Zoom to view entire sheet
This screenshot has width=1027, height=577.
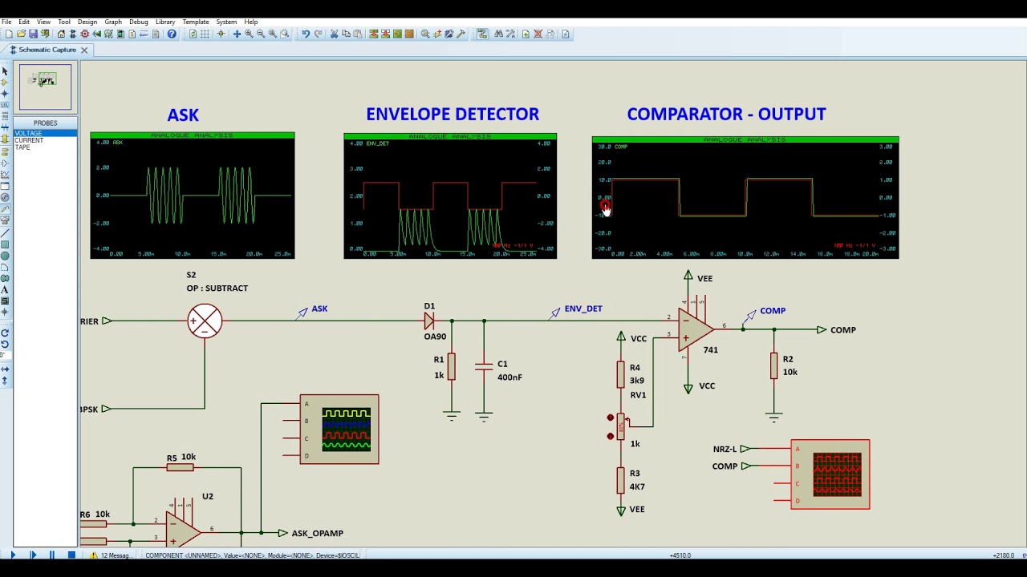(272, 34)
